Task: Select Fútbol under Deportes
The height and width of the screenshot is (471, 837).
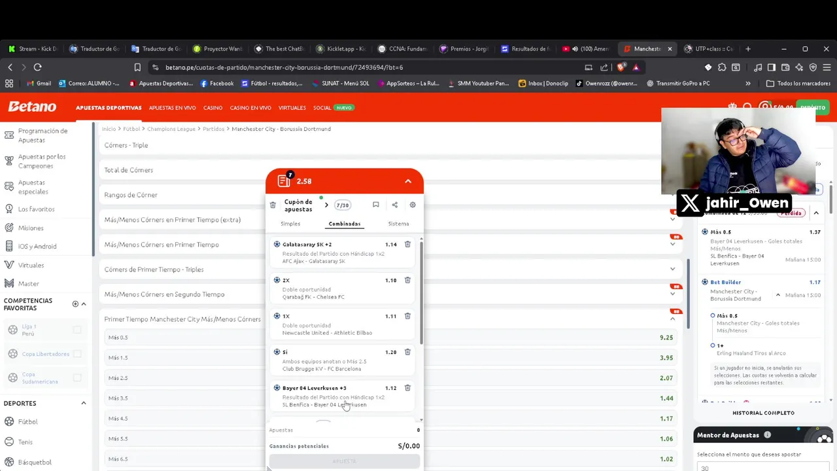Action: point(27,421)
